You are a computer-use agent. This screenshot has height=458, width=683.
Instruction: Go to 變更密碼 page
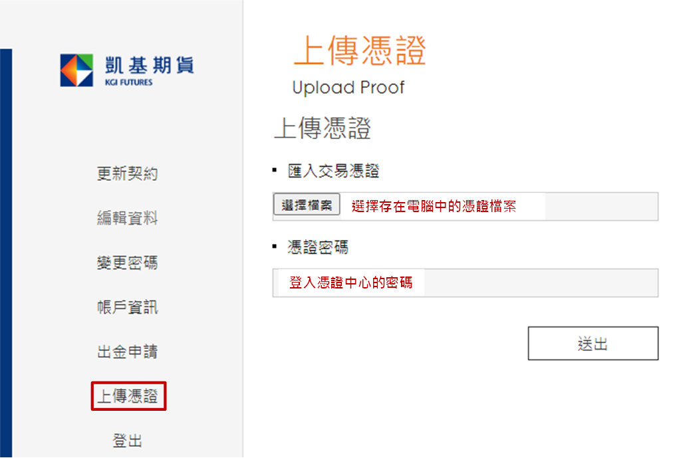[127, 263]
